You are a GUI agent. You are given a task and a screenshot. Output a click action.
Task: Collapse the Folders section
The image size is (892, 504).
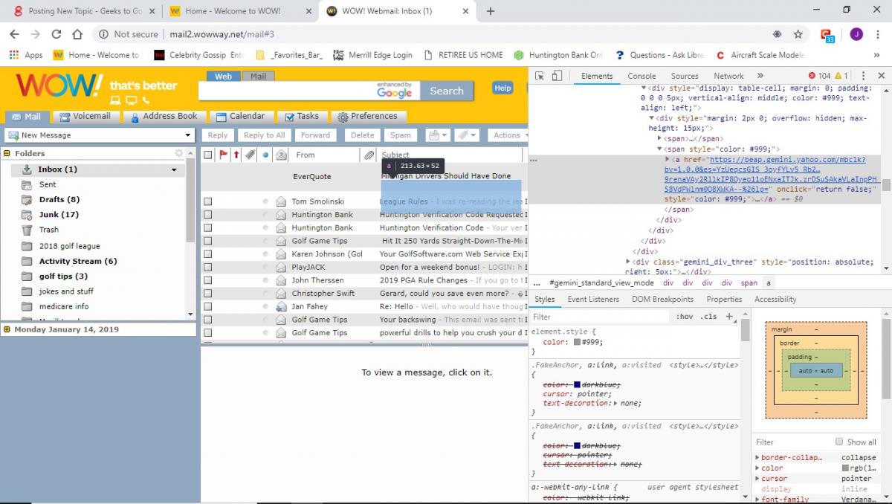[x=8, y=153]
